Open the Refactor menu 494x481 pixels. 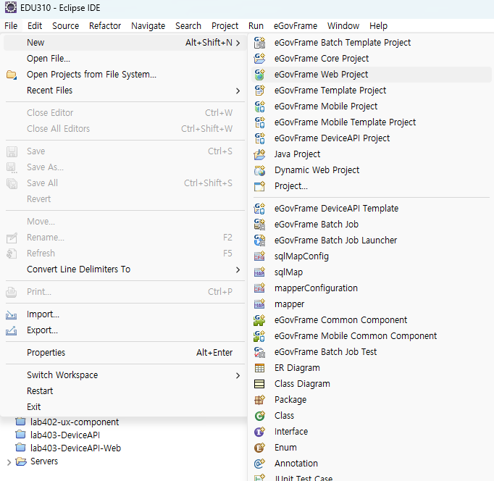tap(105, 26)
